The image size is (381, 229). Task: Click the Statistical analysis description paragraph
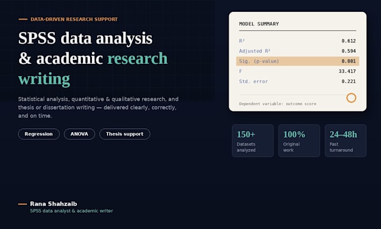point(99,108)
